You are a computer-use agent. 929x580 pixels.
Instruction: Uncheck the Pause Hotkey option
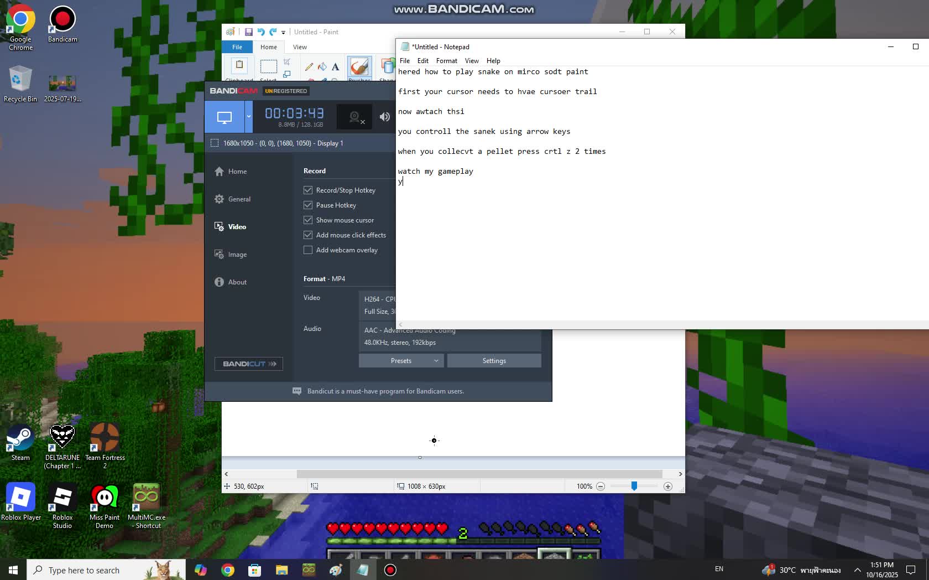(307, 205)
